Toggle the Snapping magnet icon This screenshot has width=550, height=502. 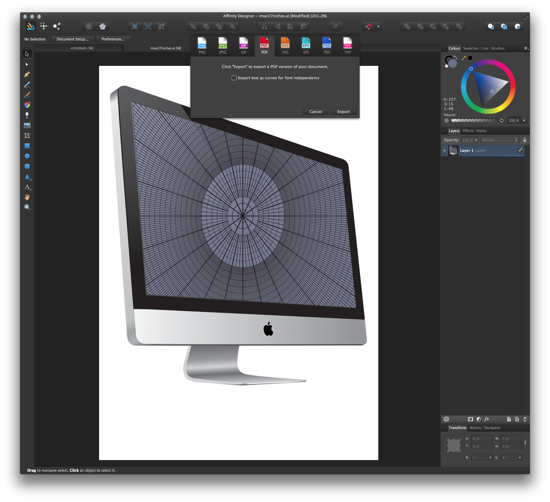click(x=369, y=26)
